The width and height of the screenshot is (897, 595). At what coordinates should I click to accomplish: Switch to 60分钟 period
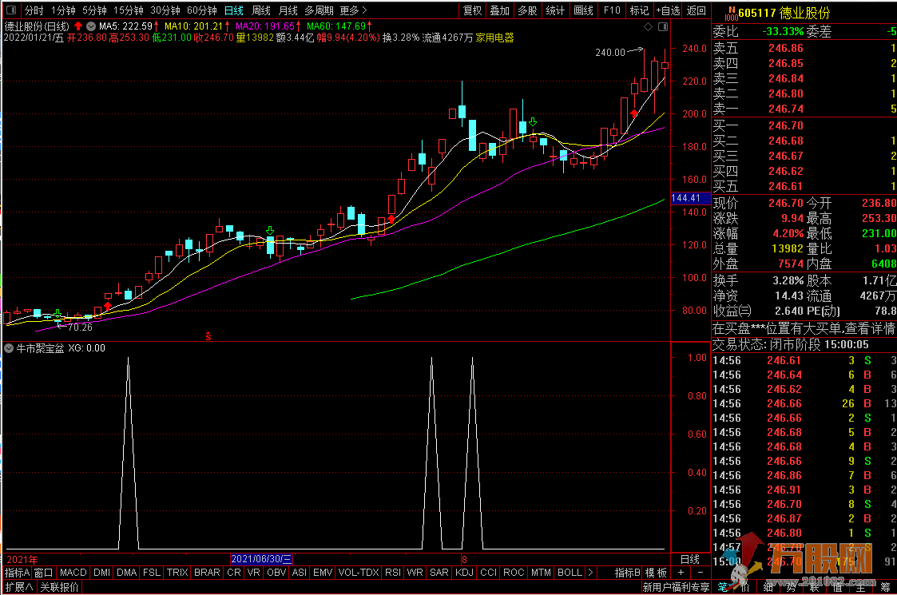pyautogui.click(x=202, y=10)
